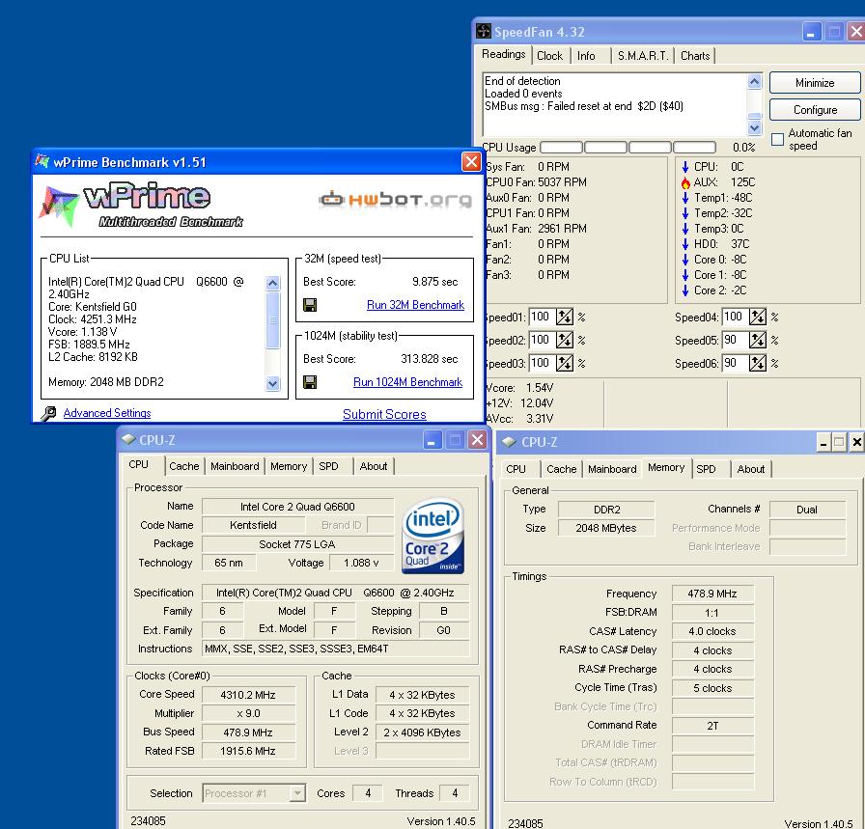The width and height of the screenshot is (865, 829).
Task: Click the down arrow icon next to HD0 37C
Action: click(x=685, y=244)
